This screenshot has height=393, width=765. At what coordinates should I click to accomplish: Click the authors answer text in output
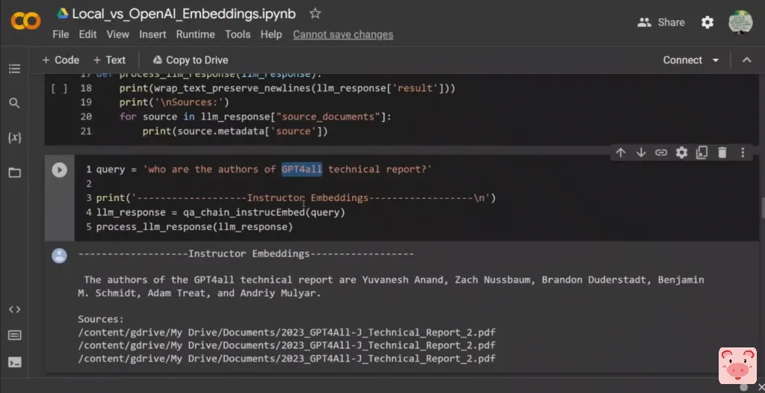point(391,287)
